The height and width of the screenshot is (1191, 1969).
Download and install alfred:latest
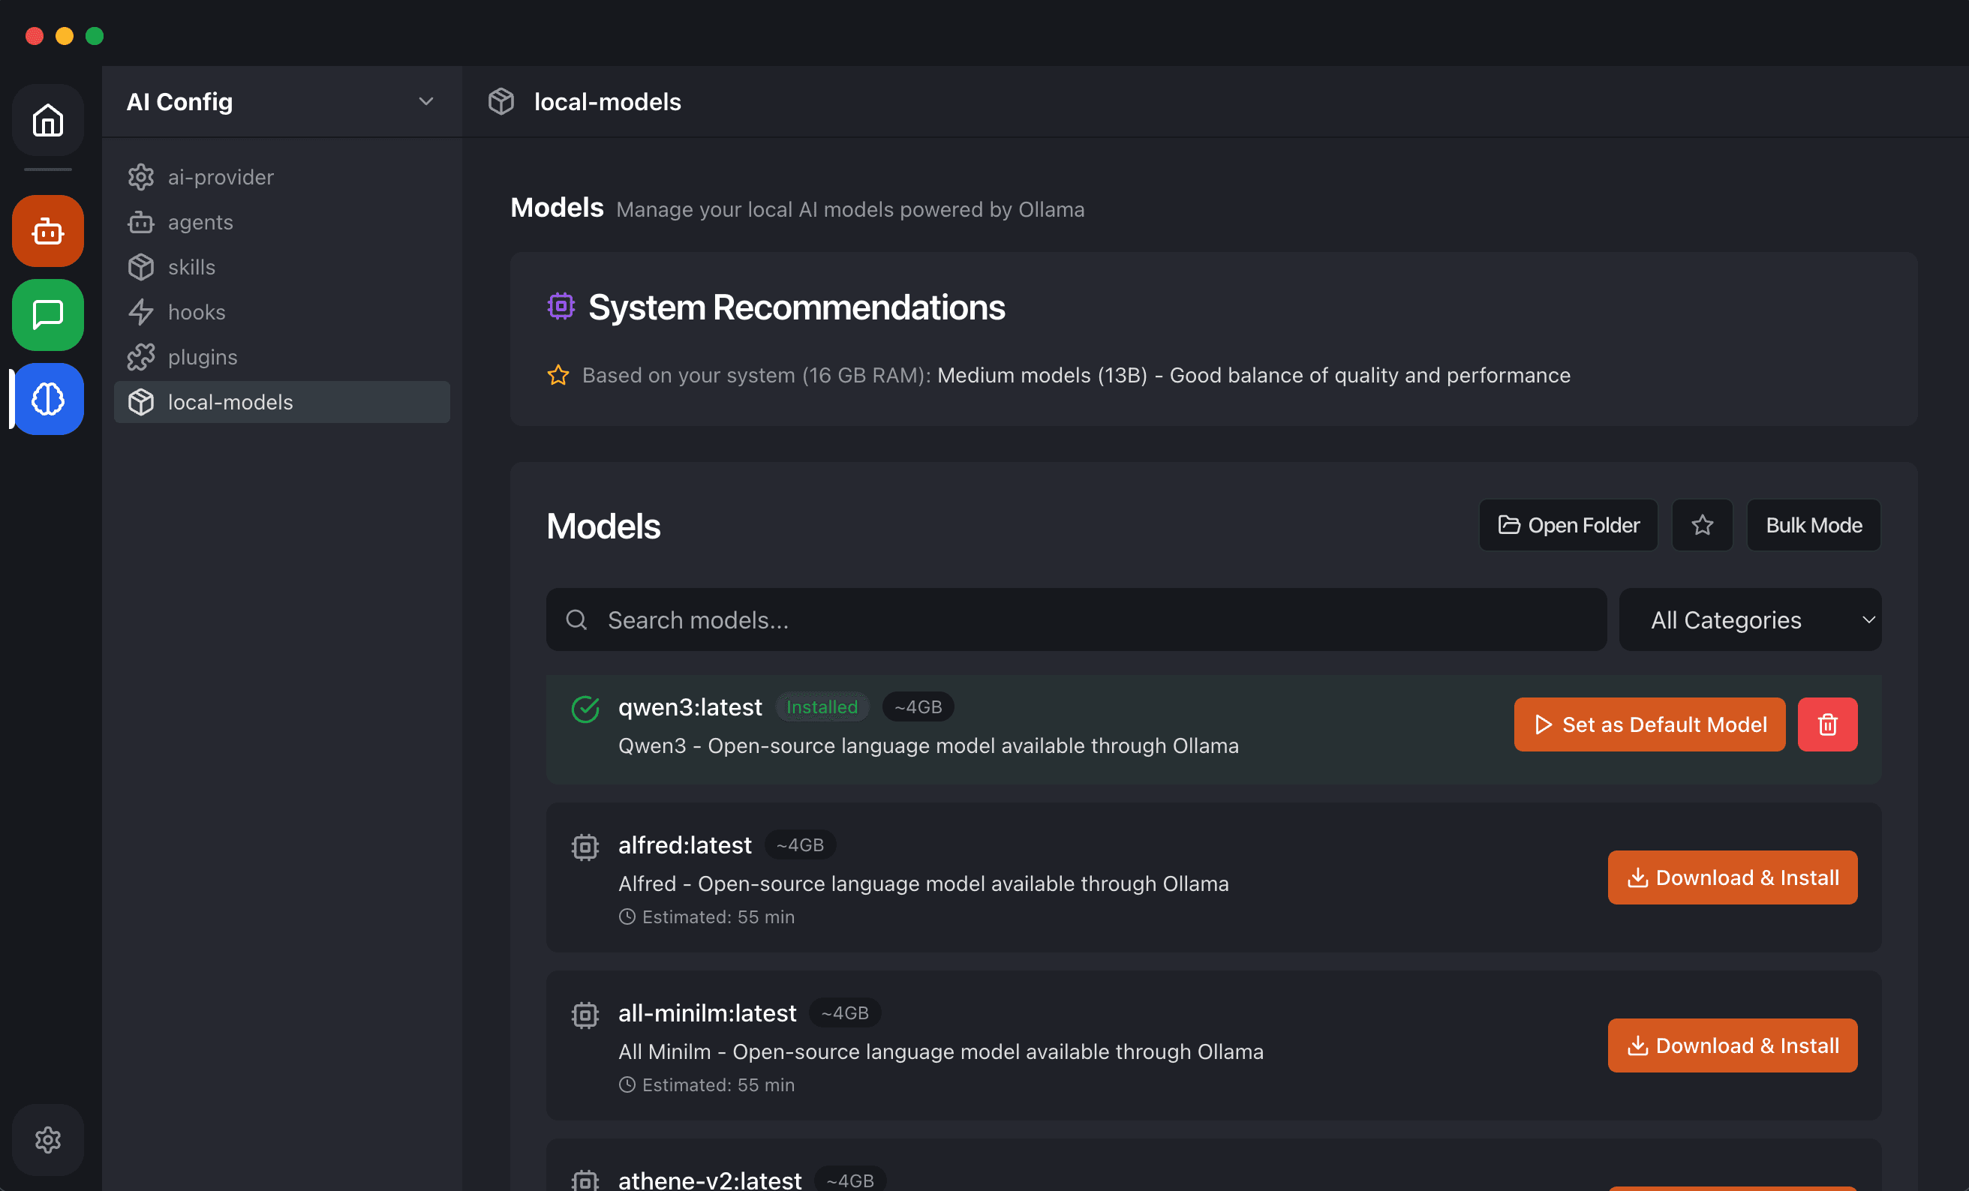[x=1732, y=877]
